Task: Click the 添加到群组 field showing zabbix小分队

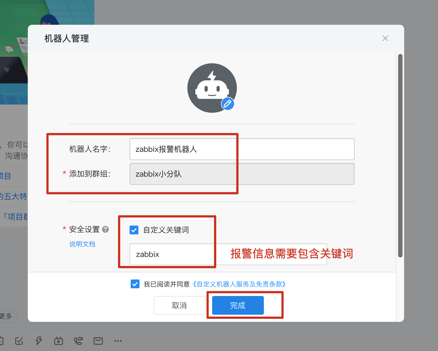Action: tap(242, 174)
